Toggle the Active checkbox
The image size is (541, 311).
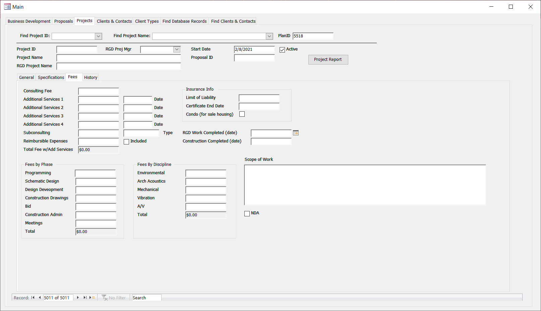tap(282, 49)
